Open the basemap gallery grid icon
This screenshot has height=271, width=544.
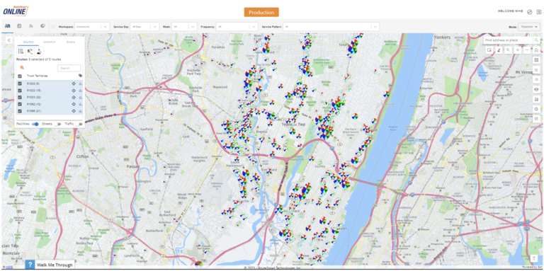[536, 60]
